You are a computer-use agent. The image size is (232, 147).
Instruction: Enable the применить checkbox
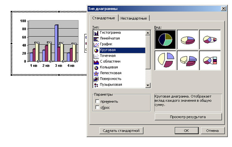[97, 101]
